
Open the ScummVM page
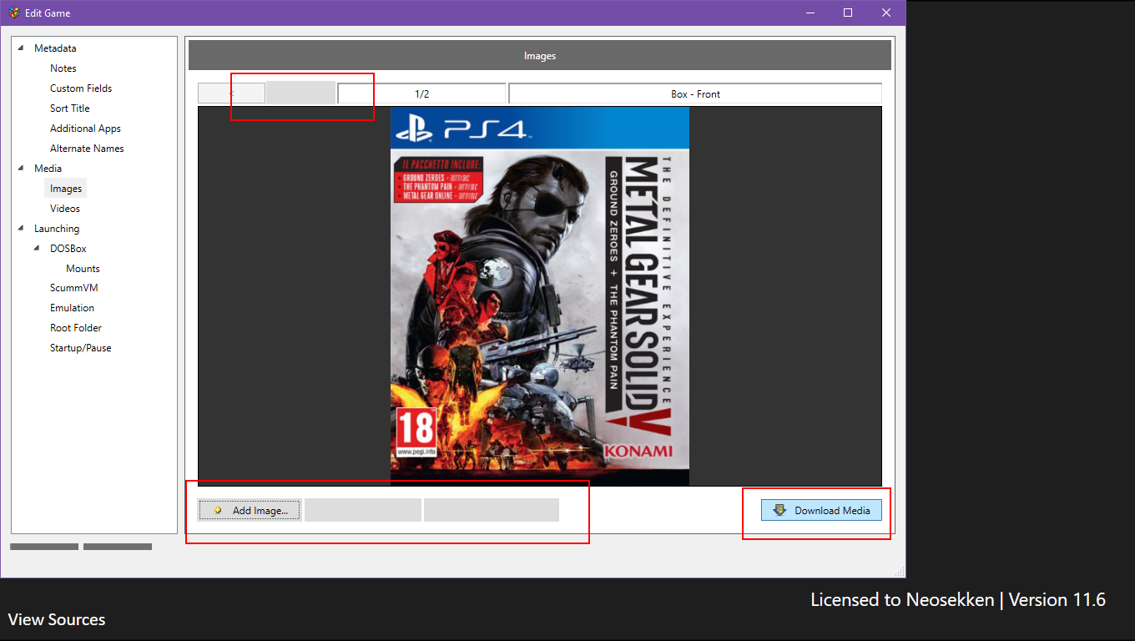73,288
